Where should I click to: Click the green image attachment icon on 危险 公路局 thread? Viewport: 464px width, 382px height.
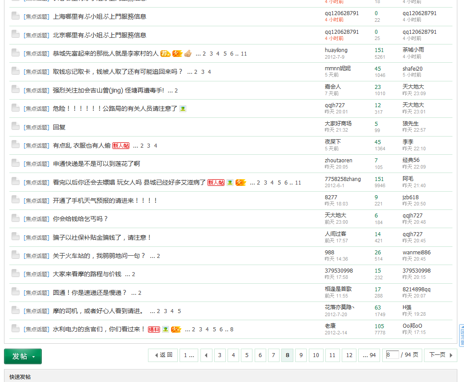[183, 108]
